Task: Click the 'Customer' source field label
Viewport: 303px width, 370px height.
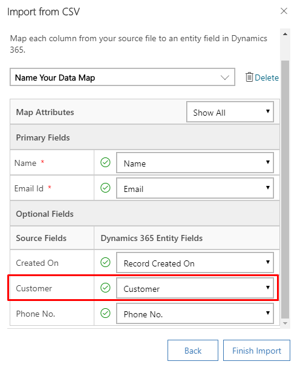Action: pyautogui.click(x=34, y=288)
